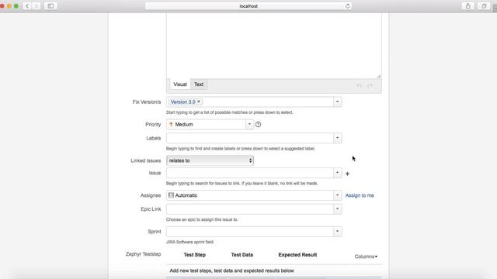Go forward with the browser forward arrow
Image resolution: width=497 pixels, height=279 pixels.
click(x=36, y=6)
